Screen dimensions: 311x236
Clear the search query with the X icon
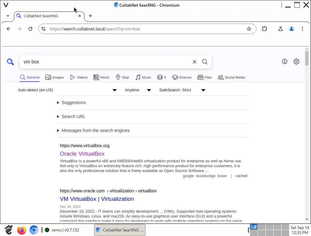tap(195, 62)
